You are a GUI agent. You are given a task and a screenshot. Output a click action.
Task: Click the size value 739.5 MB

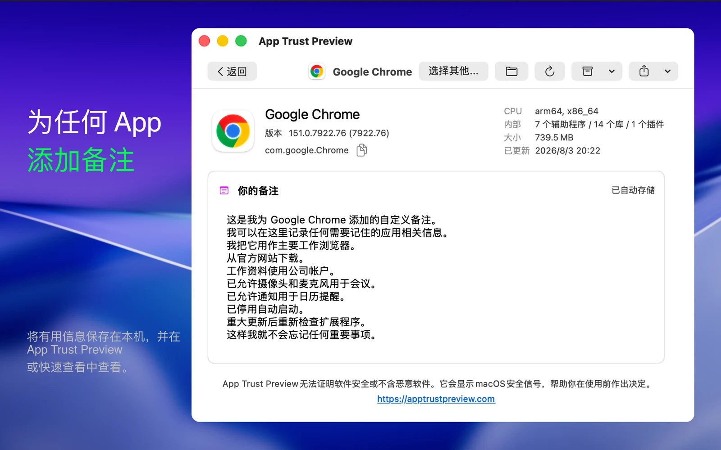point(554,137)
